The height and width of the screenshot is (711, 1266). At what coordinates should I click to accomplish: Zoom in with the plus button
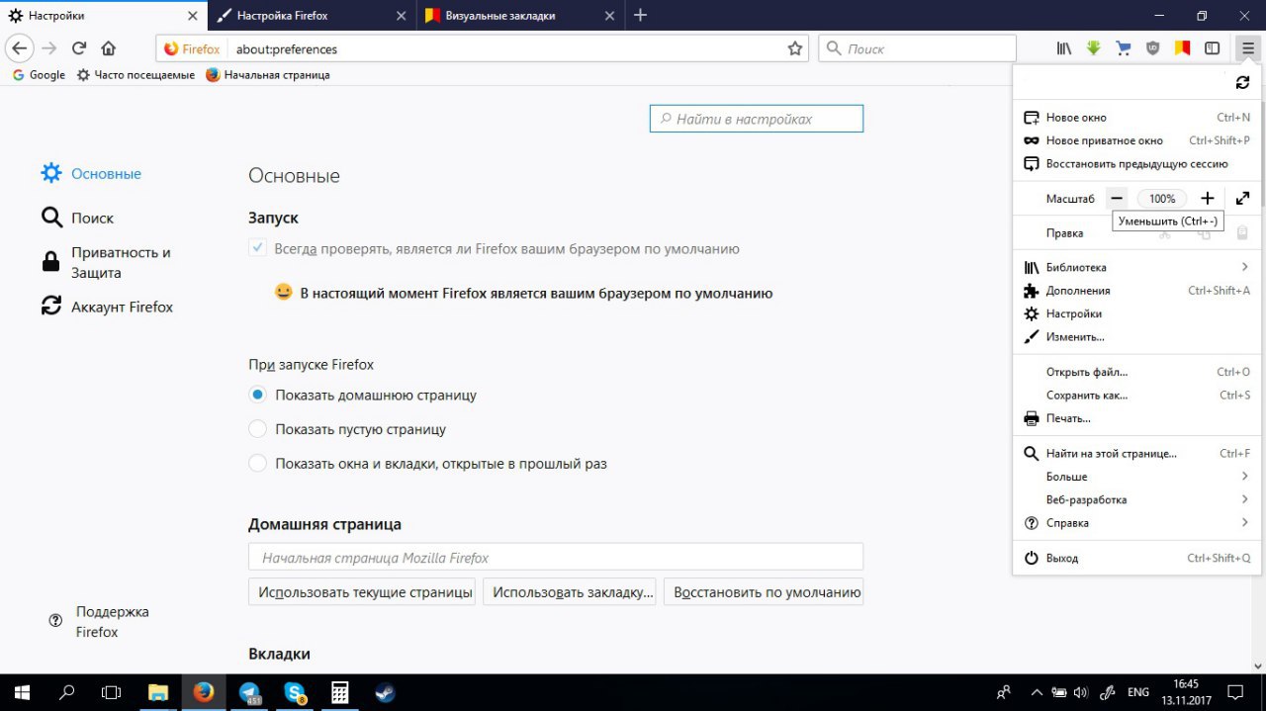click(x=1207, y=199)
